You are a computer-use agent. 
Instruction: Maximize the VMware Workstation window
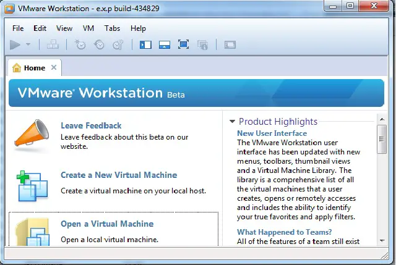(350, 6)
